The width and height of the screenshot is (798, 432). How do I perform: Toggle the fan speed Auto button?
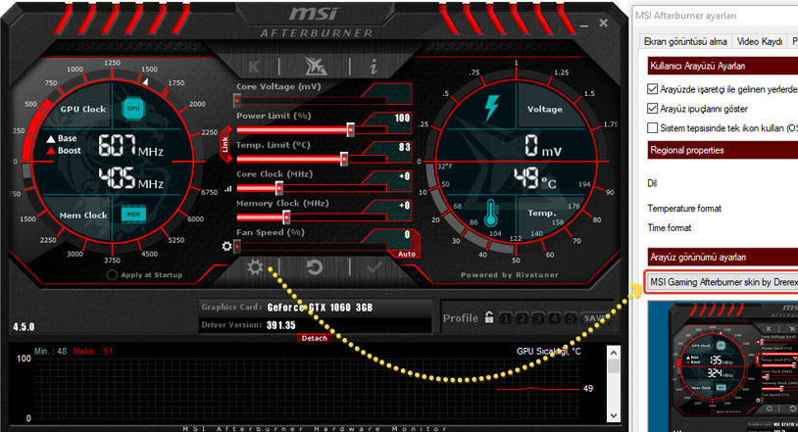pyautogui.click(x=406, y=254)
